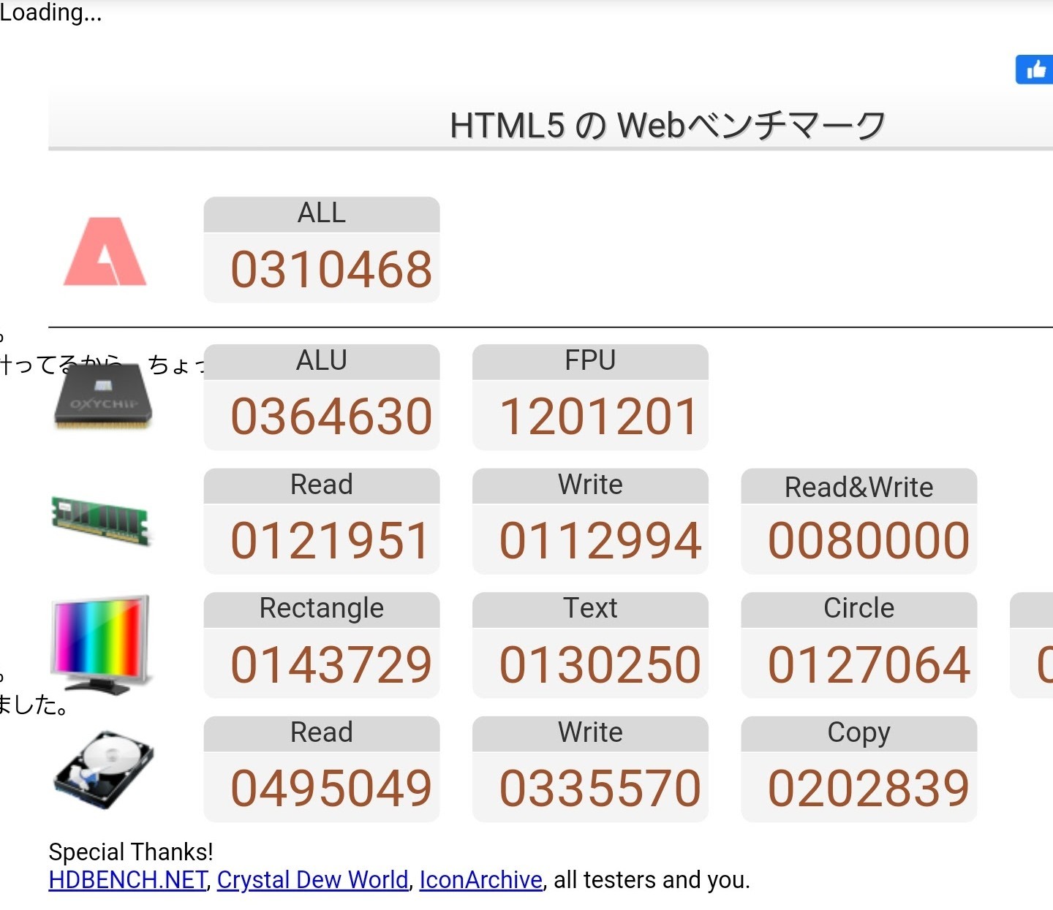Select the Rectangle score 0143729
This screenshot has width=1053, height=910.
331,665
